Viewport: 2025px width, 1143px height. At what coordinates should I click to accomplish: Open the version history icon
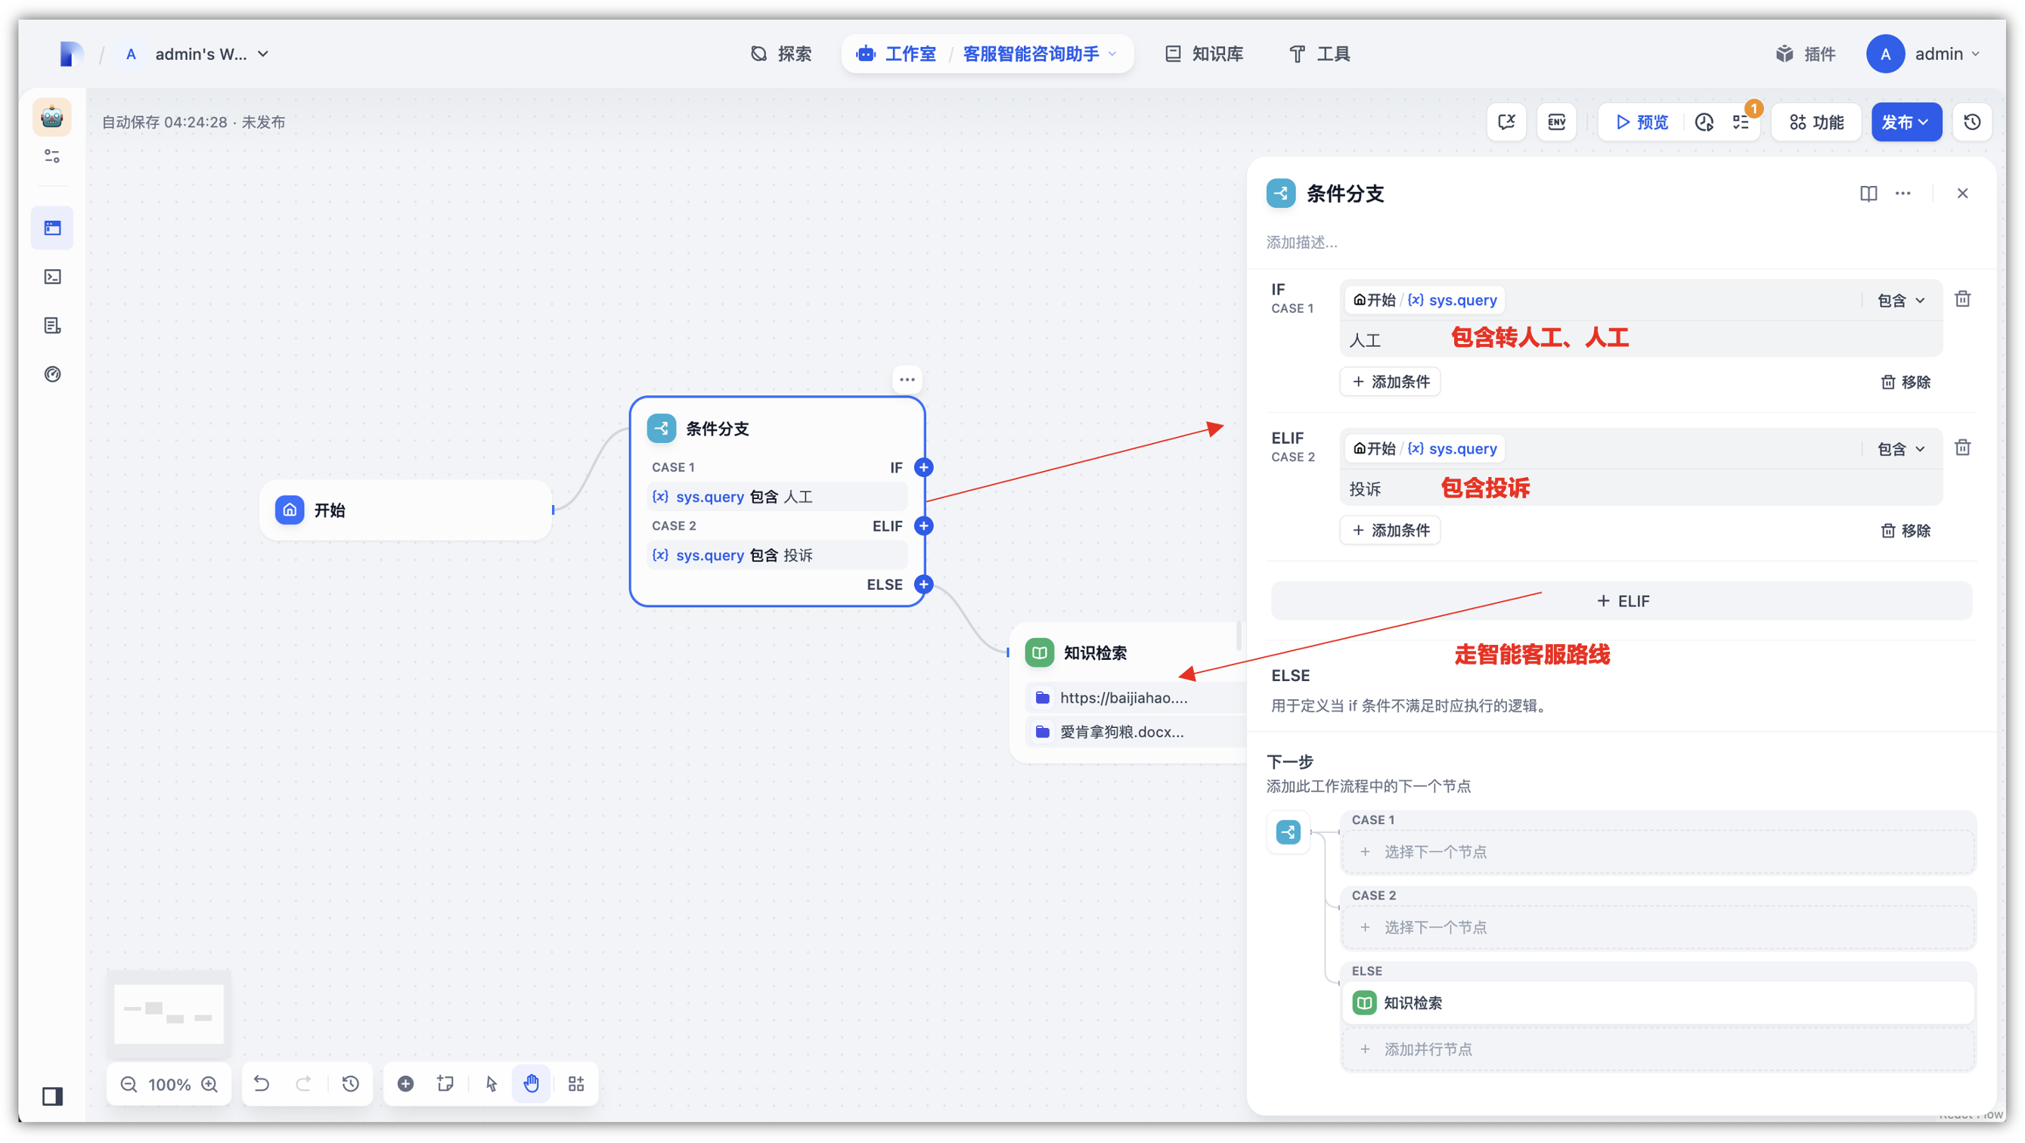1971,122
